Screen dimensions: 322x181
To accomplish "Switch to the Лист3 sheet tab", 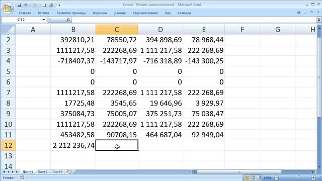I will coord(57,172).
